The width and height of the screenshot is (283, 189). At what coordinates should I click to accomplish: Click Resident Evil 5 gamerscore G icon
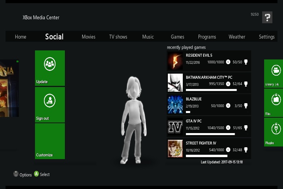click(x=228, y=62)
